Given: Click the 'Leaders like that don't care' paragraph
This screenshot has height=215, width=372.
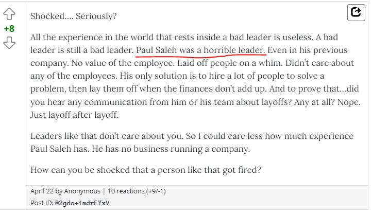Looking at the screenshot, I should coord(192,142).
